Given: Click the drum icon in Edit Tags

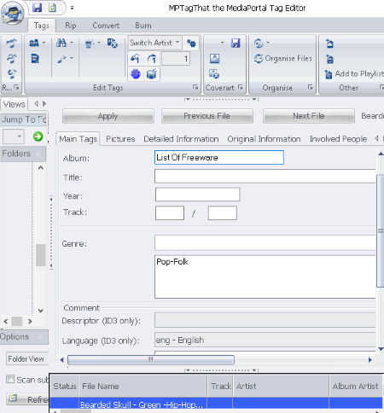Looking at the screenshot, I should point(152,74).
